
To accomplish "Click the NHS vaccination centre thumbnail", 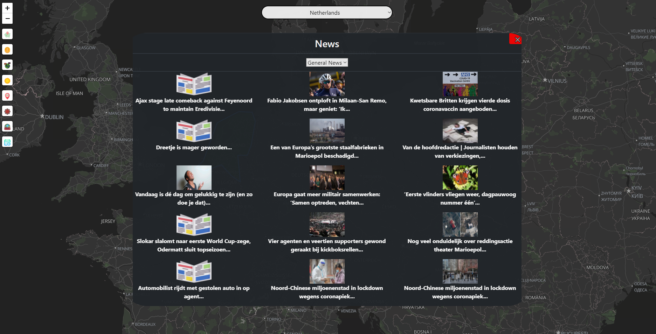I will [460, 84].
